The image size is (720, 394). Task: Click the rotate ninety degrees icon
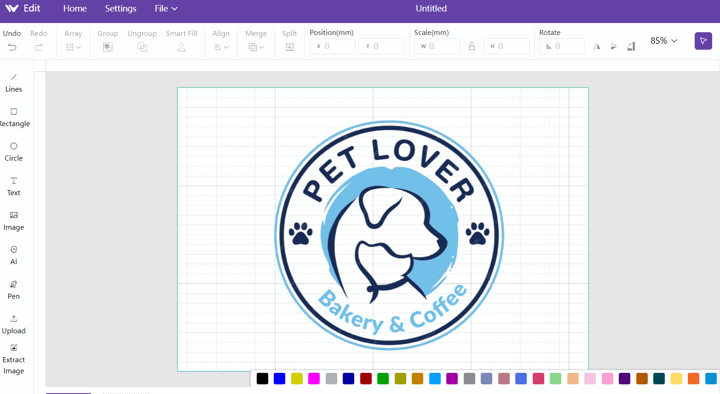(x=631, y=46)
